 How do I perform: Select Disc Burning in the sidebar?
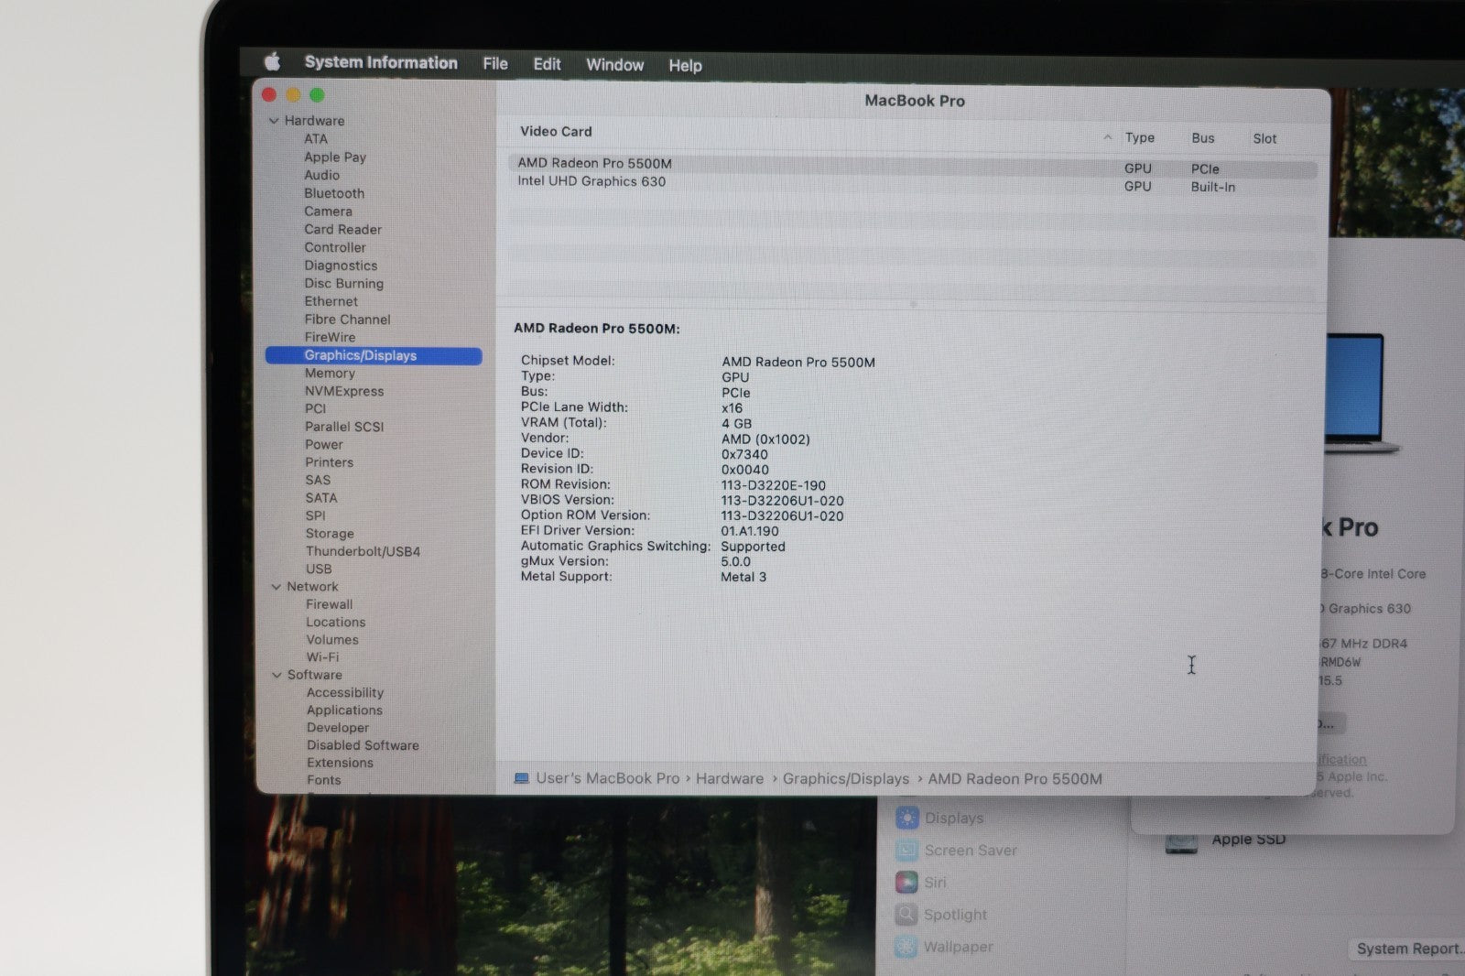[344, 284]
